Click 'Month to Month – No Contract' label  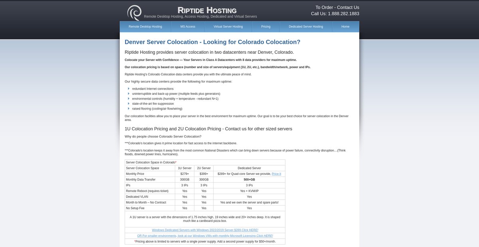click(x=146, y=202)
